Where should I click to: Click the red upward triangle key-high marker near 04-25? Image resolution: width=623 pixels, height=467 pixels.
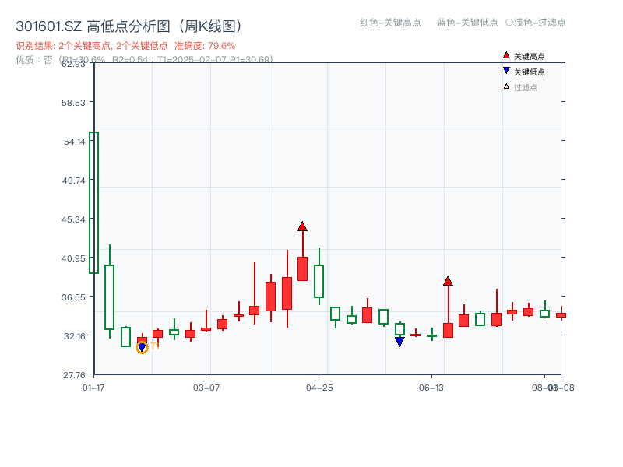[x=302, y=226]
